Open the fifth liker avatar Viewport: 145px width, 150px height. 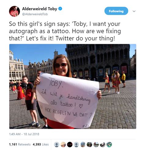tap(83, 144)
